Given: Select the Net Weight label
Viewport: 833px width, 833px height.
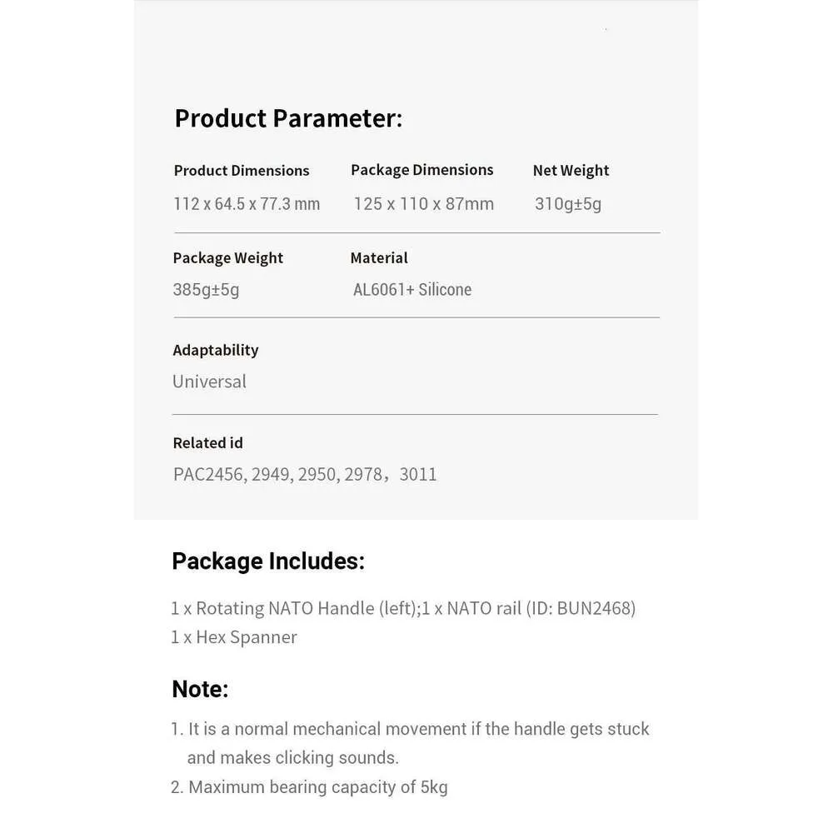Looking at the screenshot, I should [x=571, y=171].
